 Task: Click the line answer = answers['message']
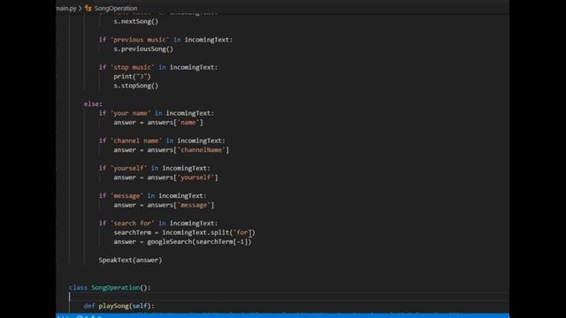point(164,205)
